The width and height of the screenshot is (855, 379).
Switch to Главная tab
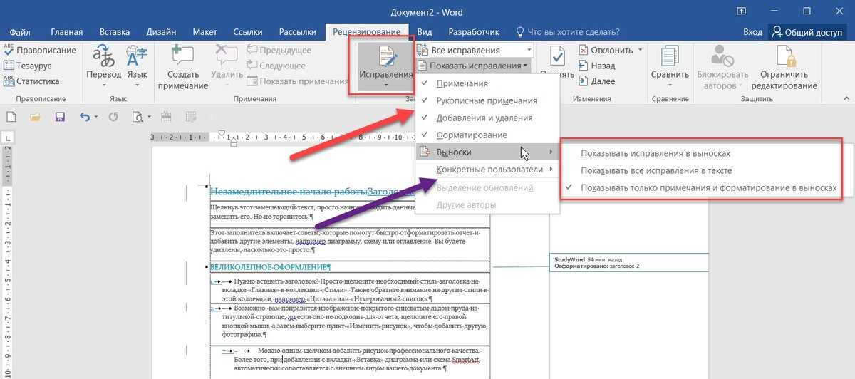[67, 32]
